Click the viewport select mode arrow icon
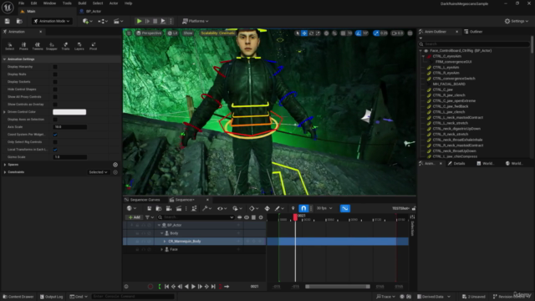This screenshot has width=535, height=301. [298, 33]
